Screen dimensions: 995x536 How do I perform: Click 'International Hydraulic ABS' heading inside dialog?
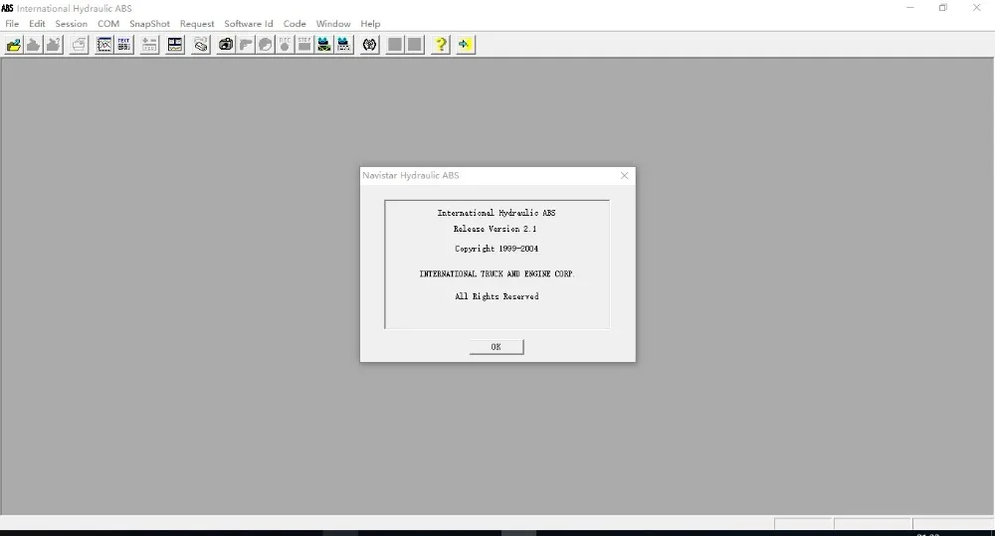tap(497, 213)
